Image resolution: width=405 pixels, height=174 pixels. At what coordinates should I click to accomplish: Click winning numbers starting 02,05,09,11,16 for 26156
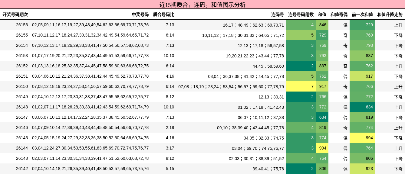click(x=91, y=25)
